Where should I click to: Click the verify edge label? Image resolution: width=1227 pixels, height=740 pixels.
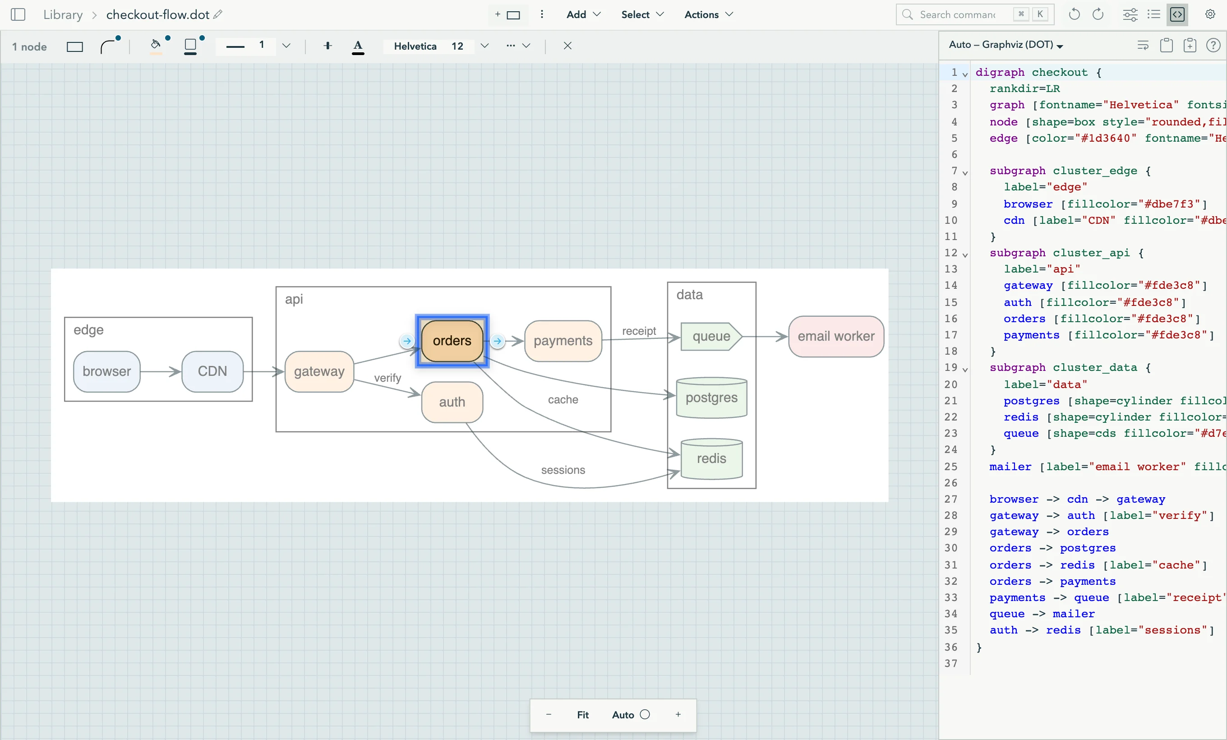pyautogui.click(x=387, y=378)
